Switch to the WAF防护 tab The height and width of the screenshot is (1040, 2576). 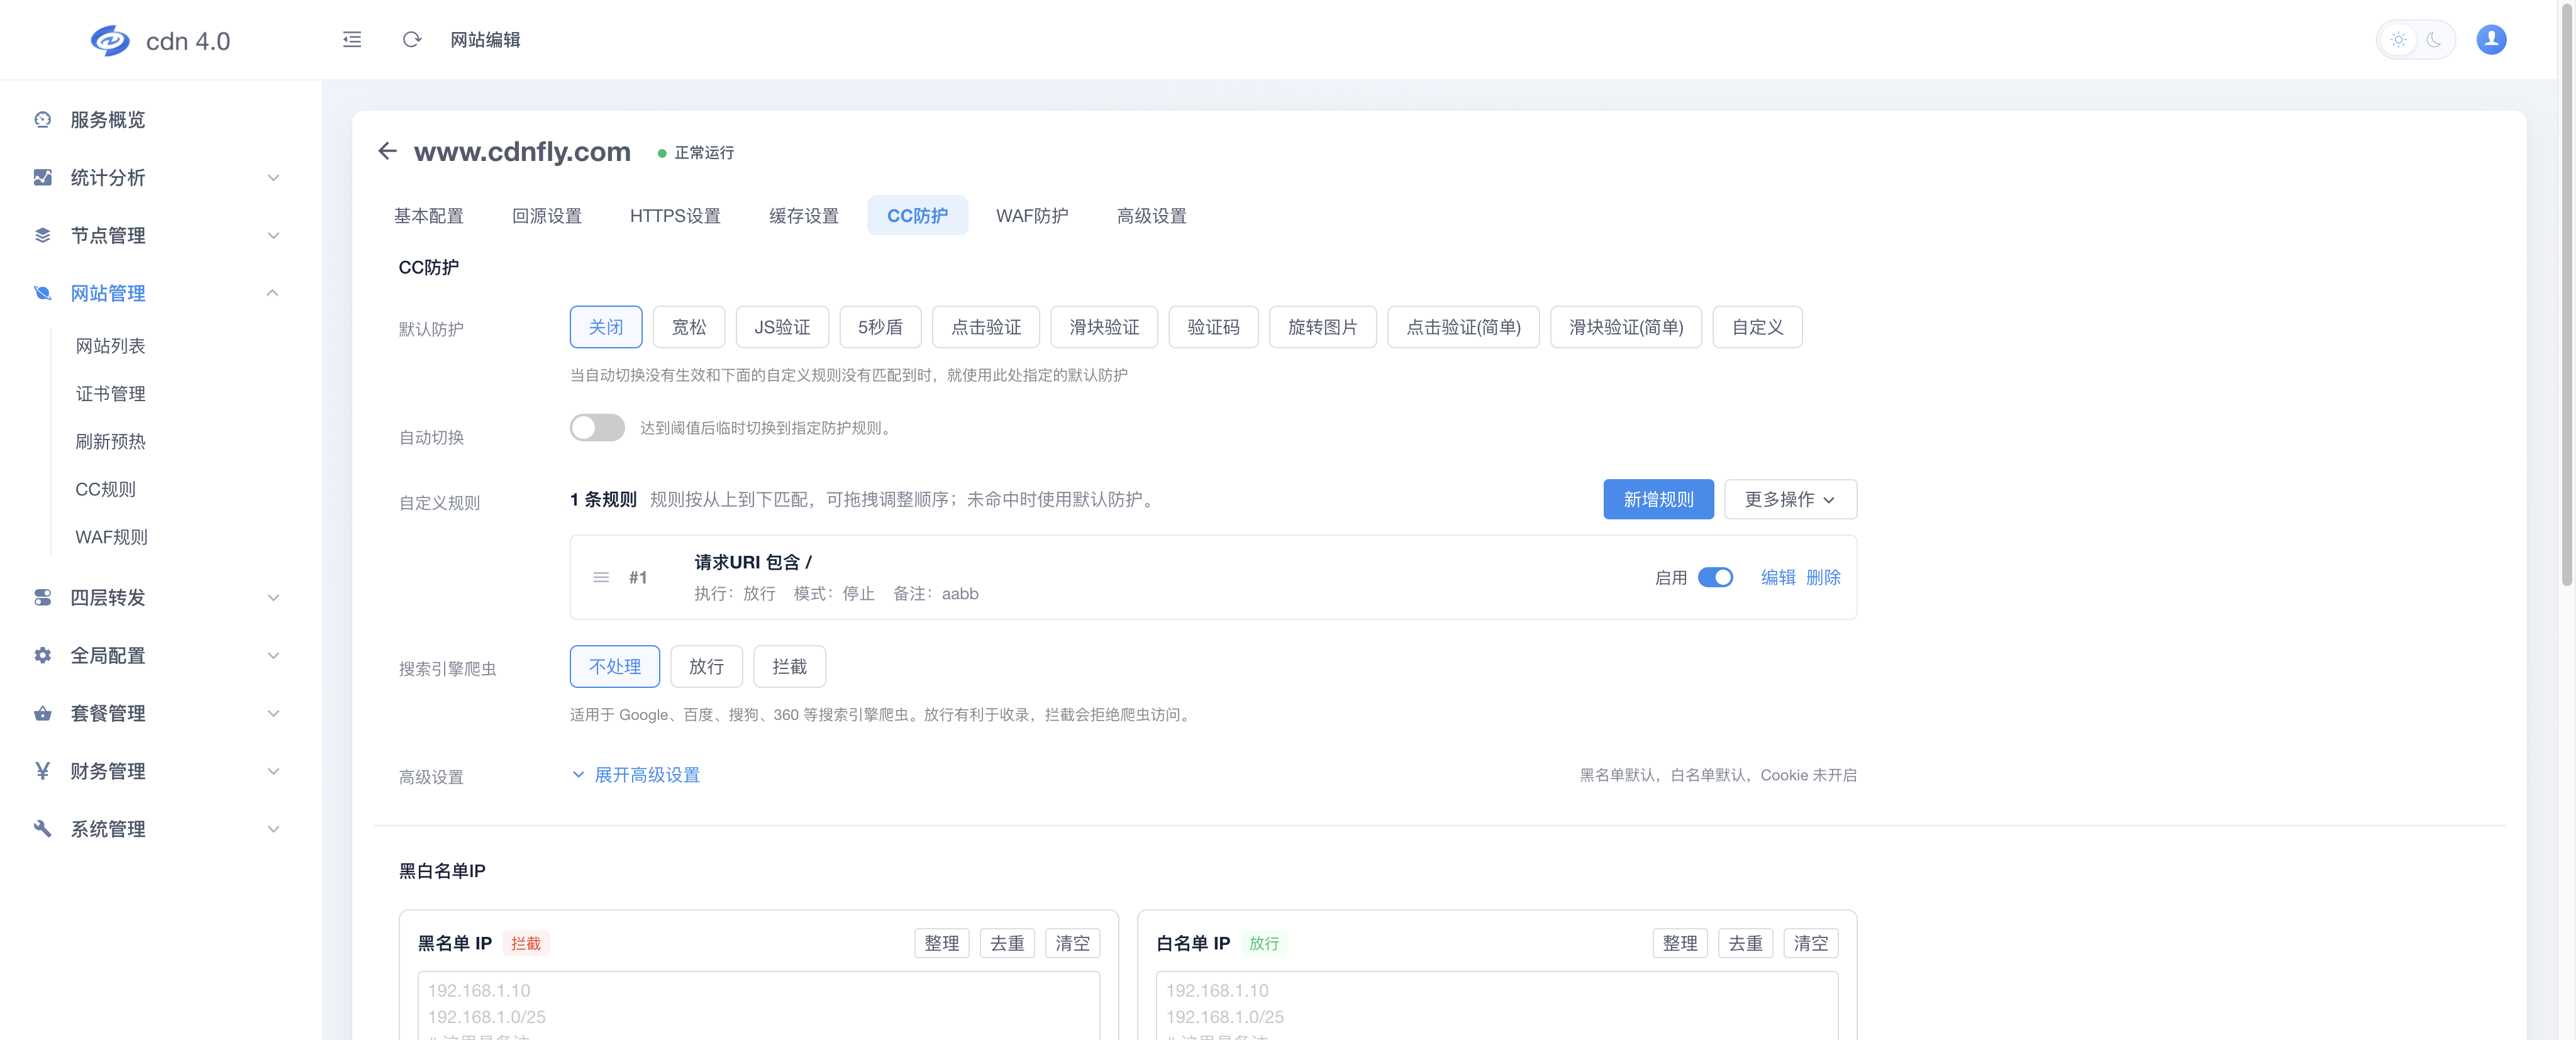[1032, 216]
